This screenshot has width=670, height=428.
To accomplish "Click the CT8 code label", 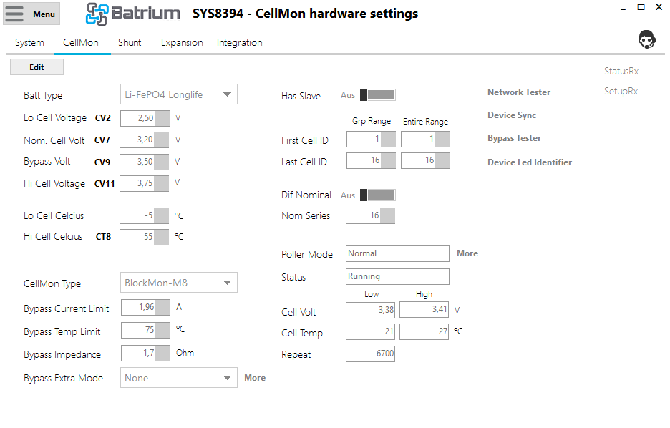I will click(x=103, y=237).
